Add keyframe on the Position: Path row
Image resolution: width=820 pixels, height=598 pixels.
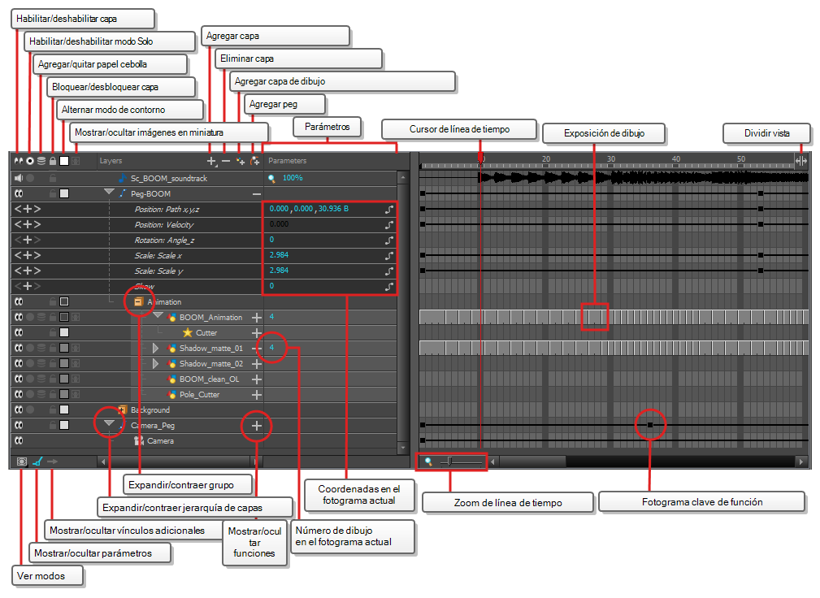[28, 209]
